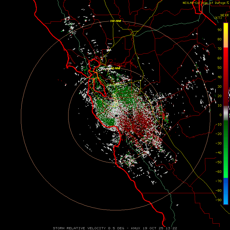The image size is (230, 230).
Task: Click the 60 value on the velocity scale
Action: (220, 58)
